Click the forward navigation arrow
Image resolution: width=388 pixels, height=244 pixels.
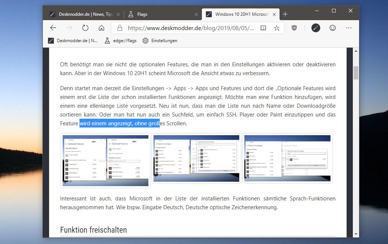click(x=69, y=28)
